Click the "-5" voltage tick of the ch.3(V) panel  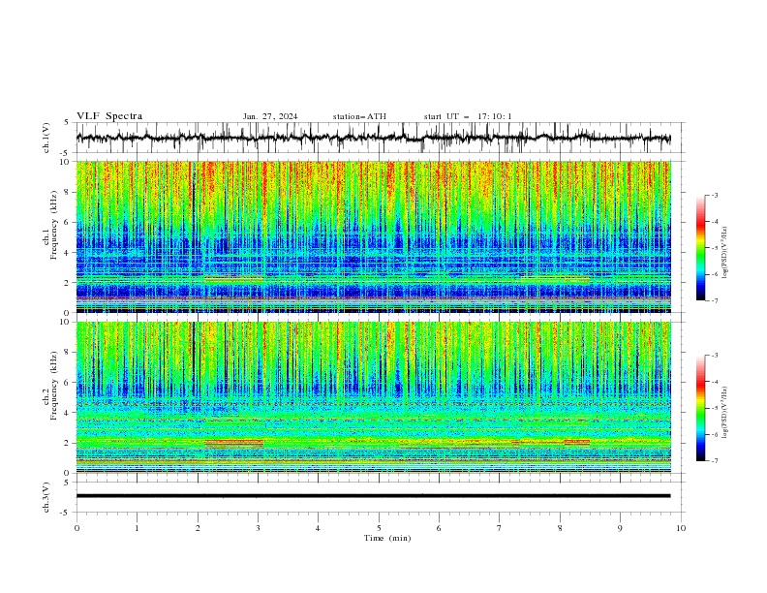[x=65, y=513]
